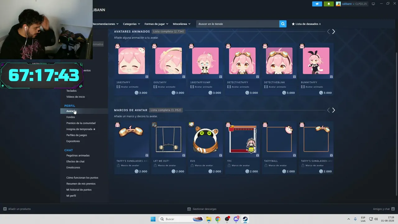Show previous animated avatars with left arrow
This screenshot has height=224, width=398.
click(x=328, y=31)
